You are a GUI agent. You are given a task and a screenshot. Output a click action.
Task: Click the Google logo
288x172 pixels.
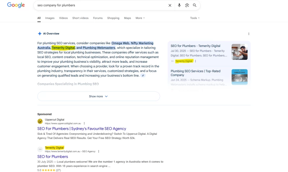pos(16,5)
